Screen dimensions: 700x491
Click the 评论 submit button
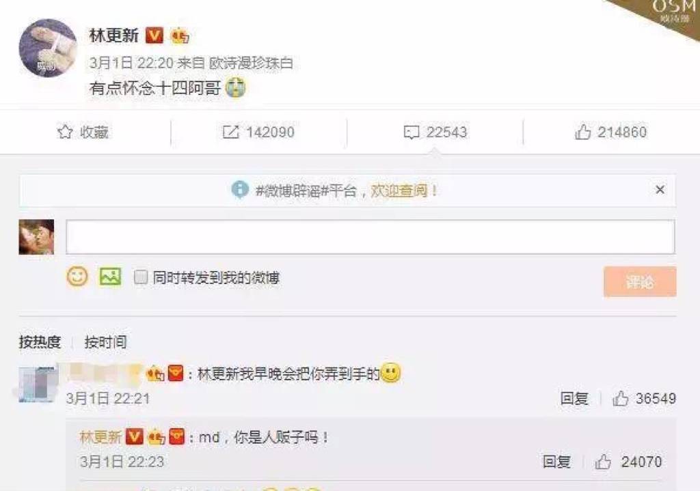640,282
